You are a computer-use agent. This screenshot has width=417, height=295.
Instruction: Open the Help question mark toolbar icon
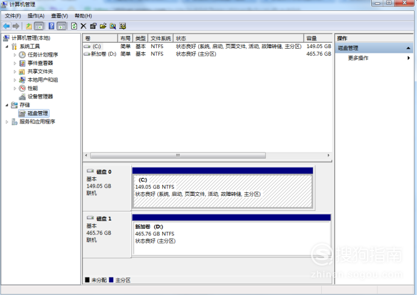(x=52, y=26)
